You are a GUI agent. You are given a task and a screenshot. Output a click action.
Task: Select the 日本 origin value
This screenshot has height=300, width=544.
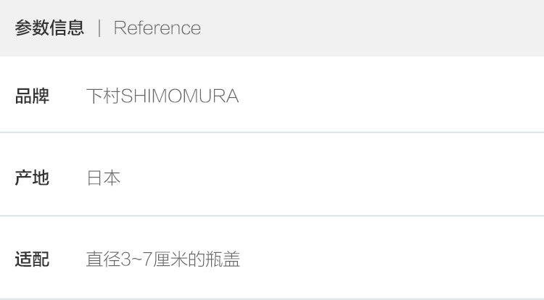point(104,178)
